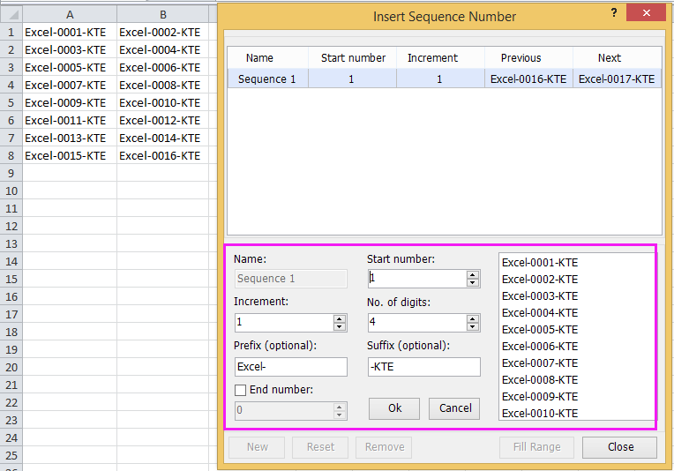Click inside the Suffix text field

(423, 367)
